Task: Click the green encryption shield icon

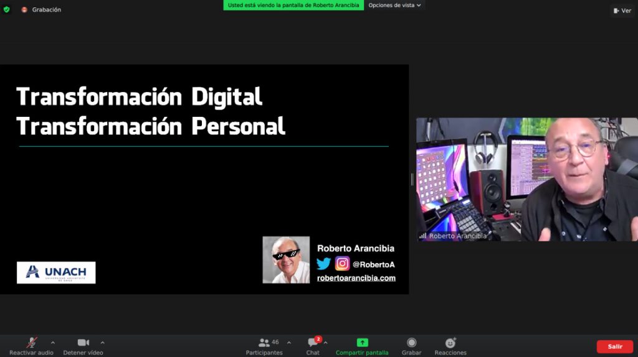Action: [7, 10]
